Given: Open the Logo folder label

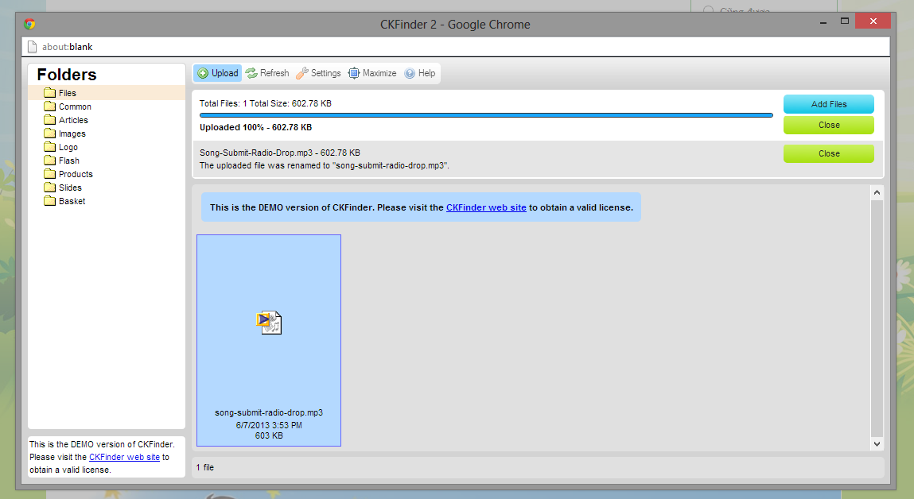Looking at the screenshot, I should (x=68, y=147).
